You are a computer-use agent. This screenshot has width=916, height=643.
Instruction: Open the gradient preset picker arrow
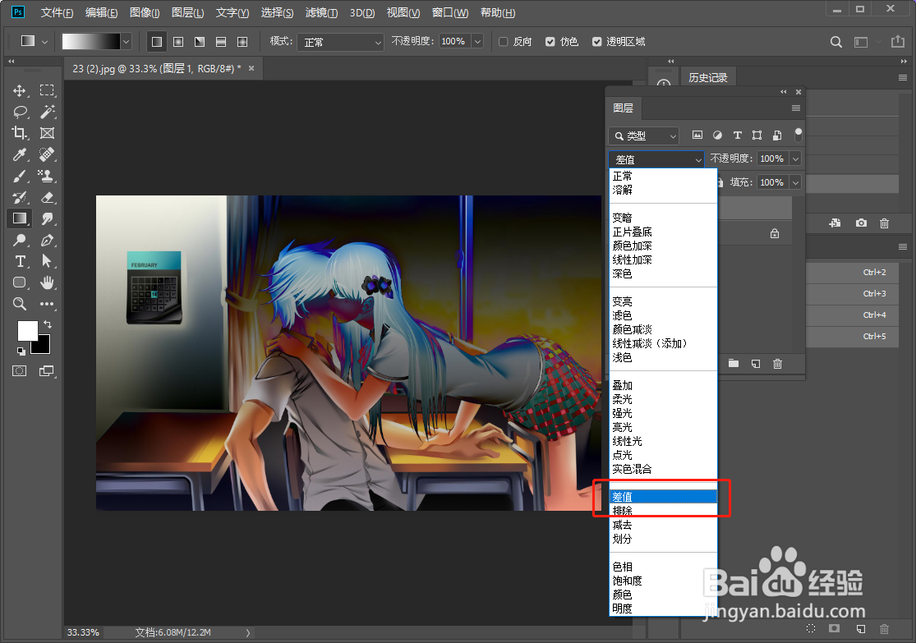point(126,41)
